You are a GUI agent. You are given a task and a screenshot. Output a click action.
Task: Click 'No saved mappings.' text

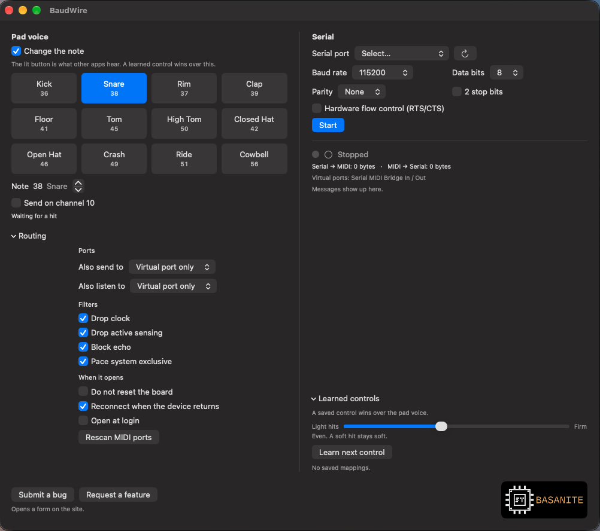(341, 468)
